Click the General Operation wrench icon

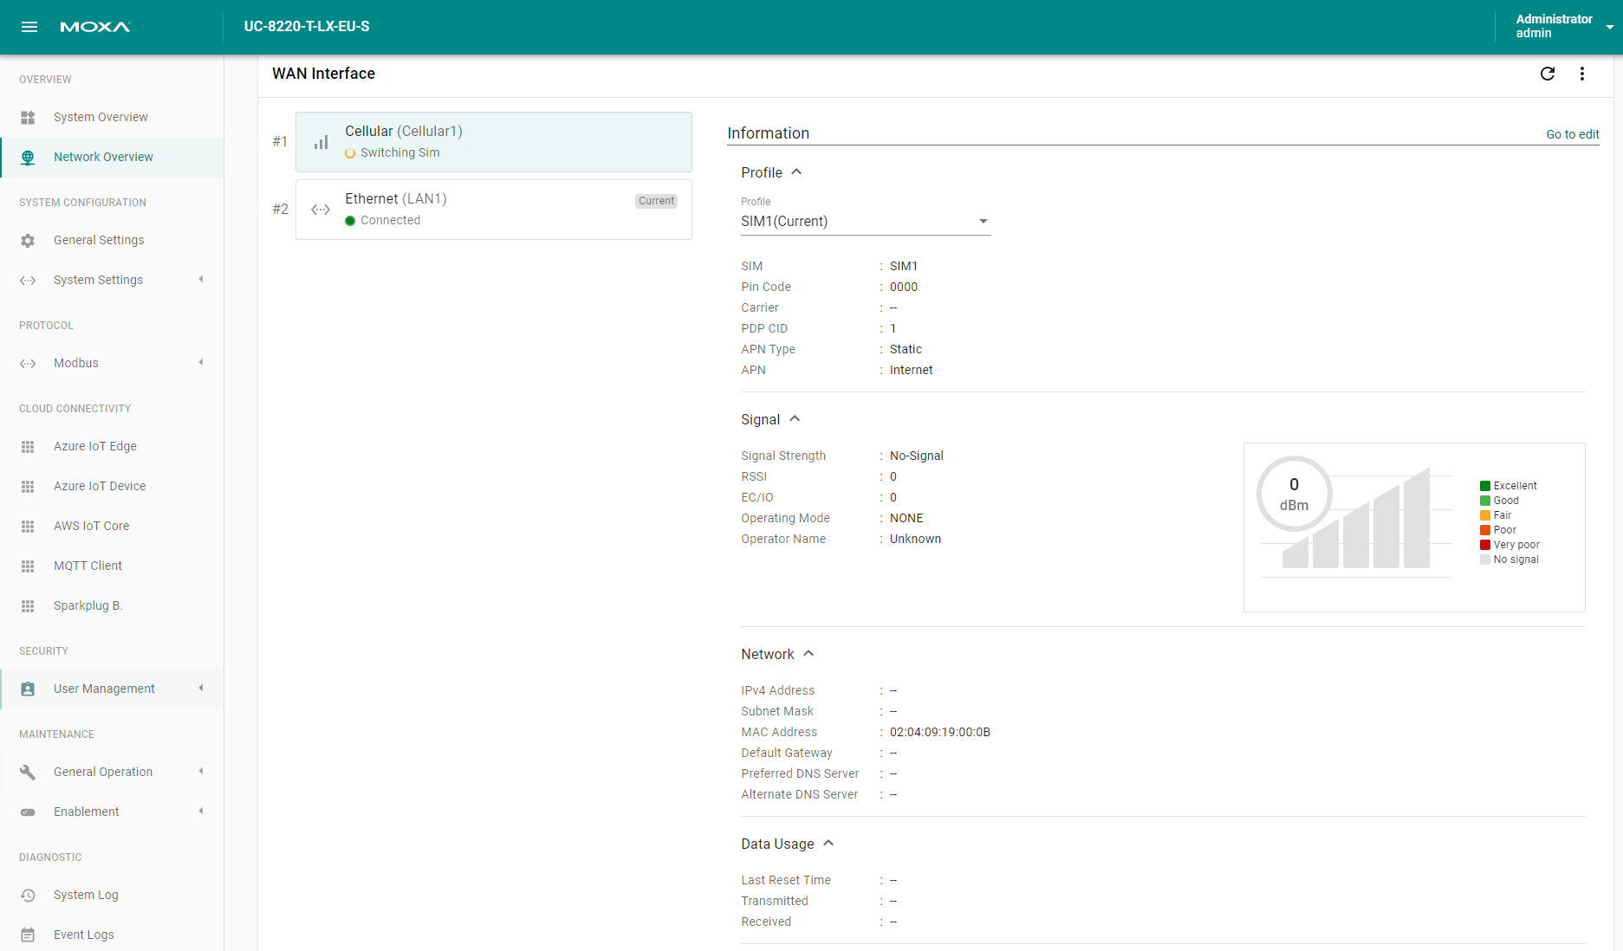[x=28, y=772]
